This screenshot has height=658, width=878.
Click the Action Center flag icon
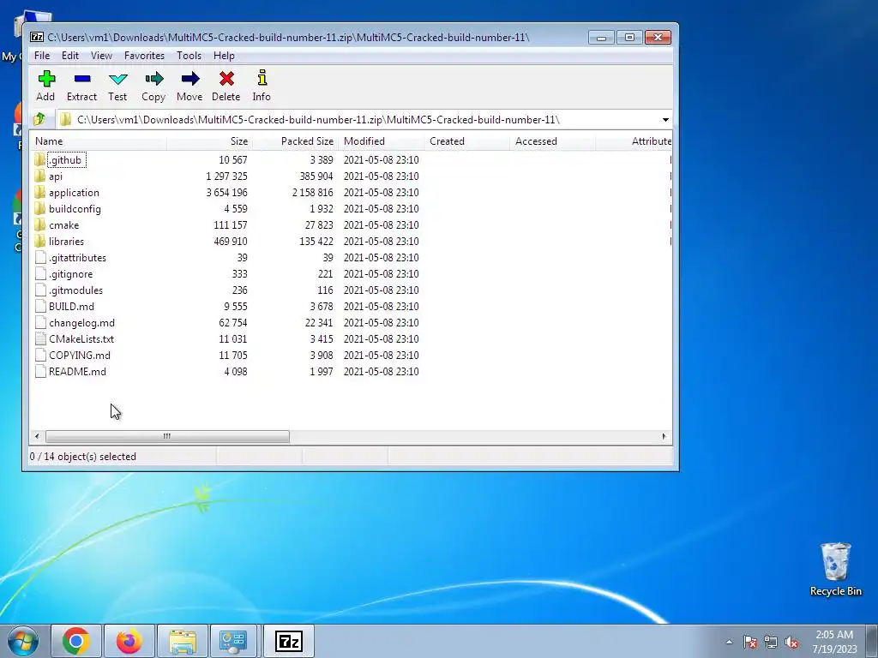750,642
